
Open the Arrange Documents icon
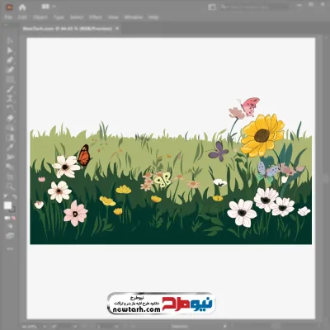[x=45, y=7]
